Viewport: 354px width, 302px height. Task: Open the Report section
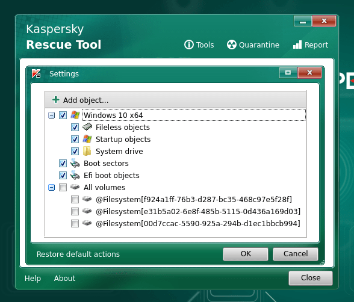tap(311, 45)
